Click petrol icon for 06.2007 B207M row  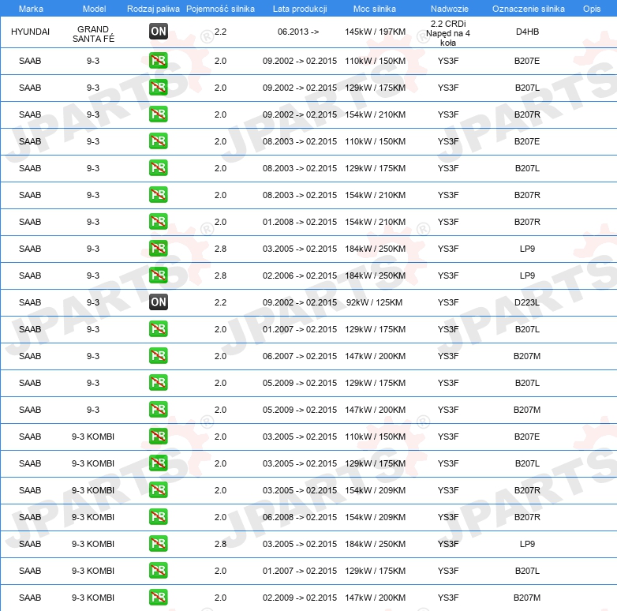click(x=158, y=355)
